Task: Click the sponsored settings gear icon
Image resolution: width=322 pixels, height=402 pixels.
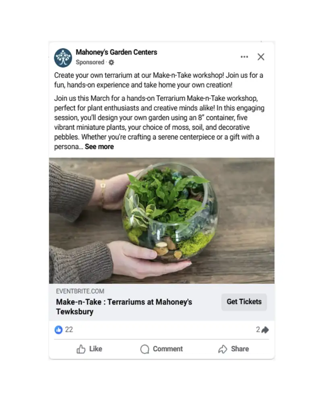Action: coord(111,62)
